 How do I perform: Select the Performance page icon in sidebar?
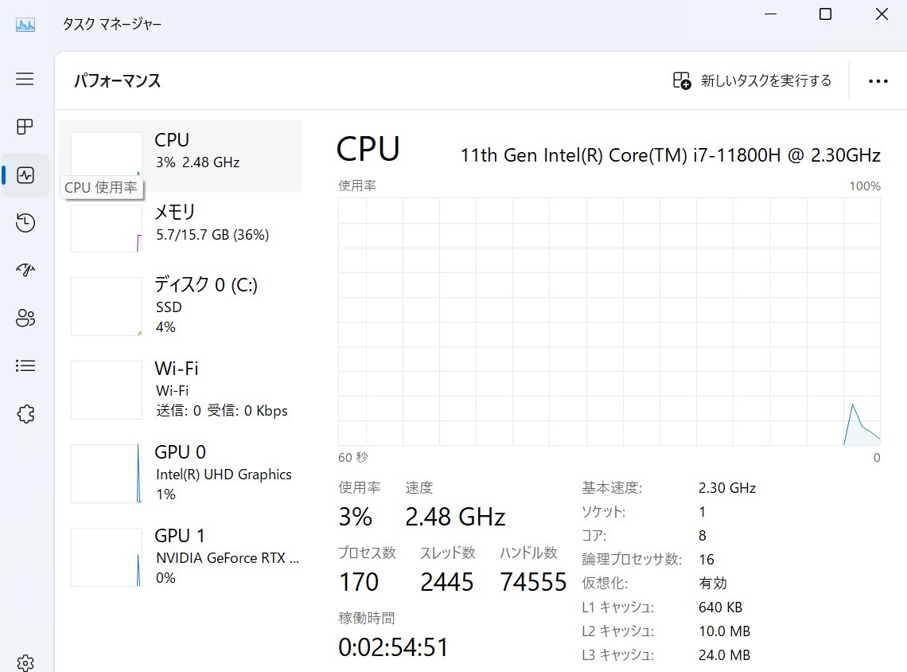click(25, 175)
